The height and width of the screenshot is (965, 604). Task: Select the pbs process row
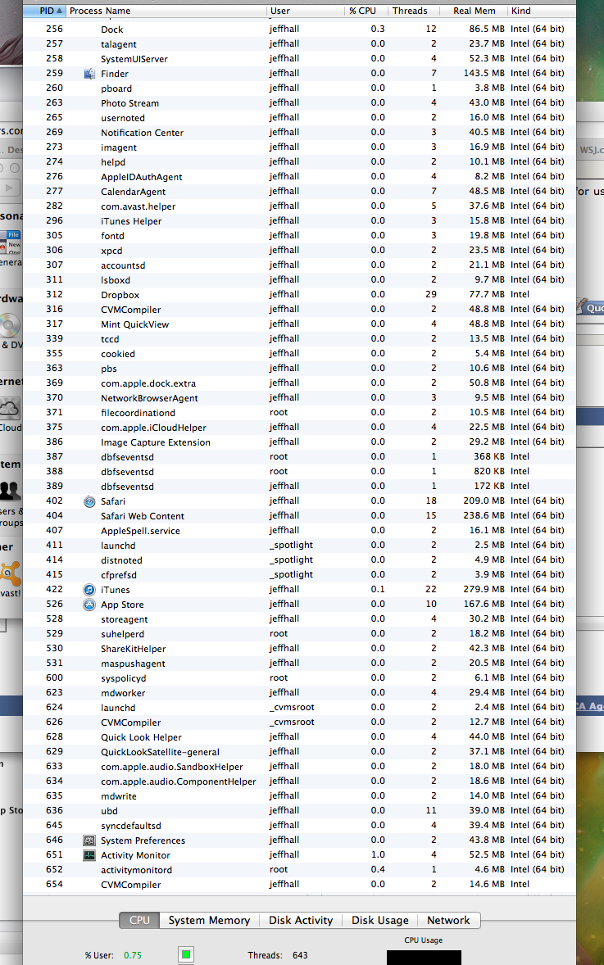299,369
